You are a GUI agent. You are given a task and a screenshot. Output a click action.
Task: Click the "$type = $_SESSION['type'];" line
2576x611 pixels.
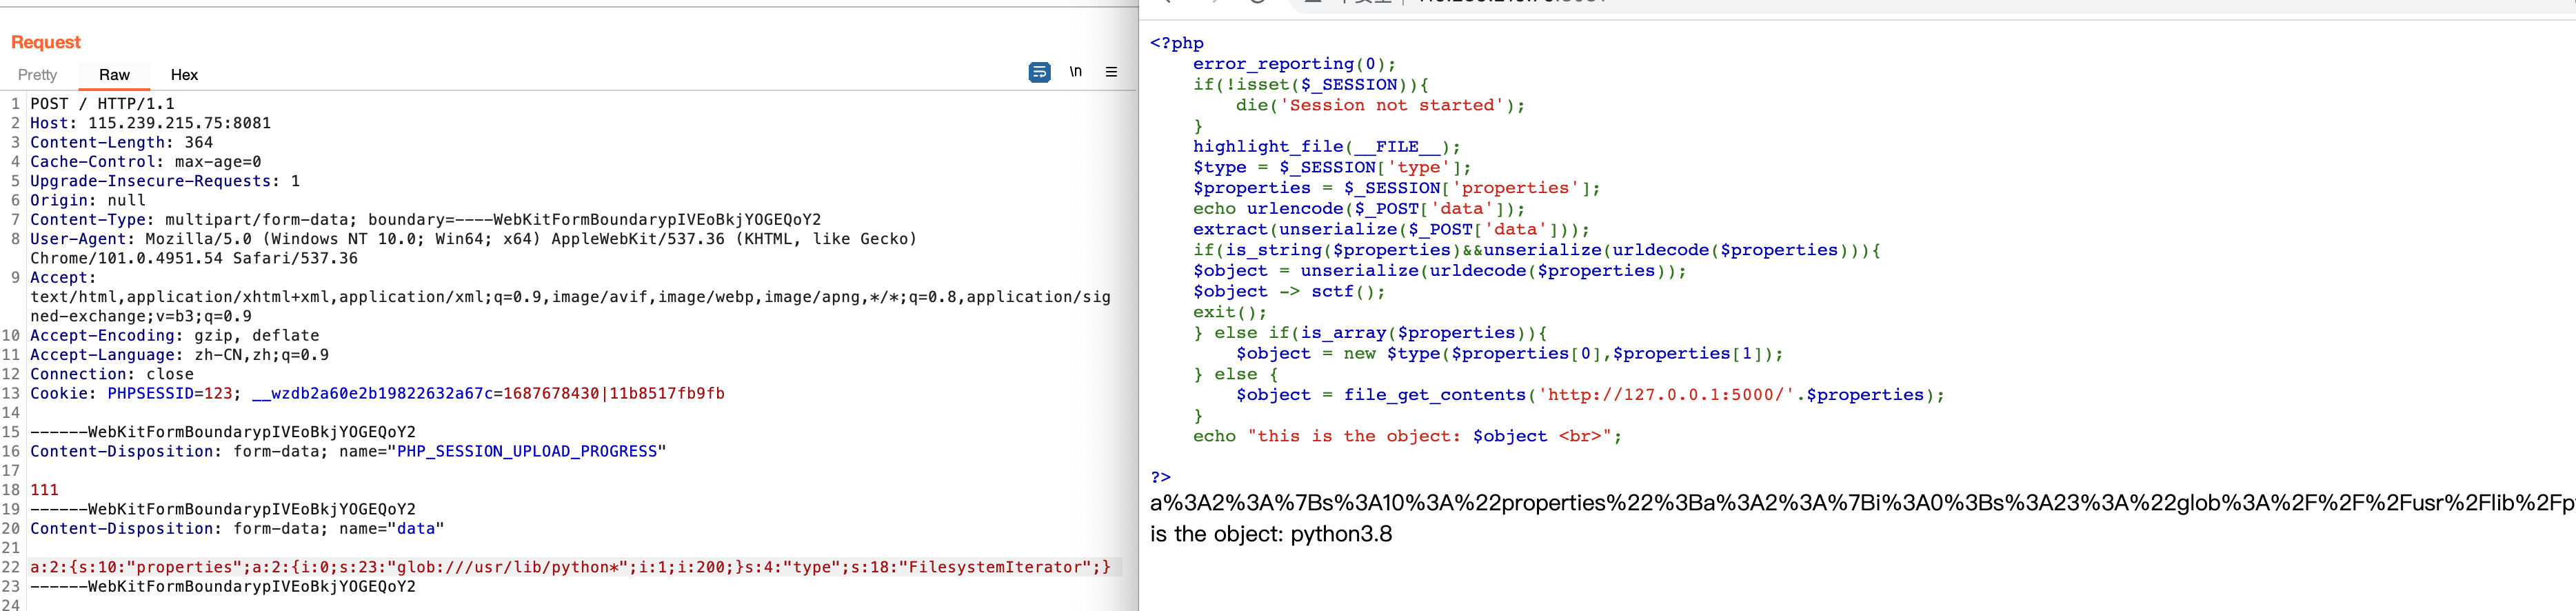coord(1331,168)
